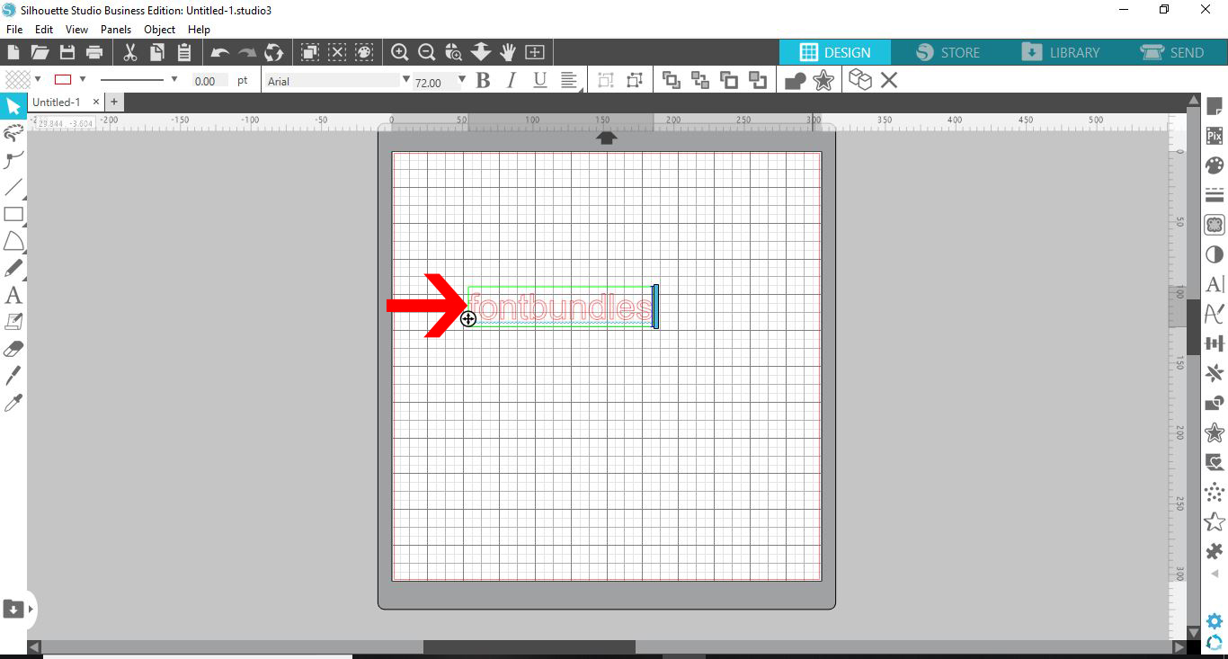Click the Ungroup objects icon
The image size is (1228, 659).
pyautogui.click(x=635, y=80)
